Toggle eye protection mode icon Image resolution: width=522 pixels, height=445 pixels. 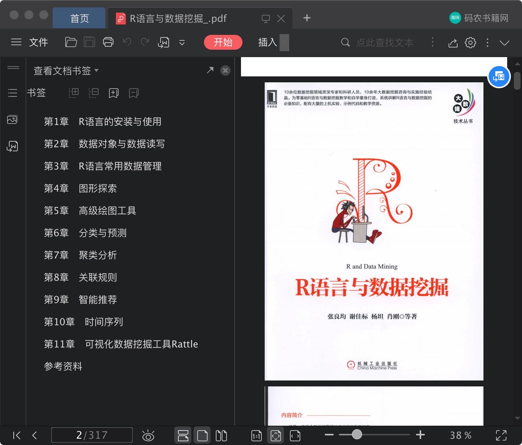click(x=148, y=435)
